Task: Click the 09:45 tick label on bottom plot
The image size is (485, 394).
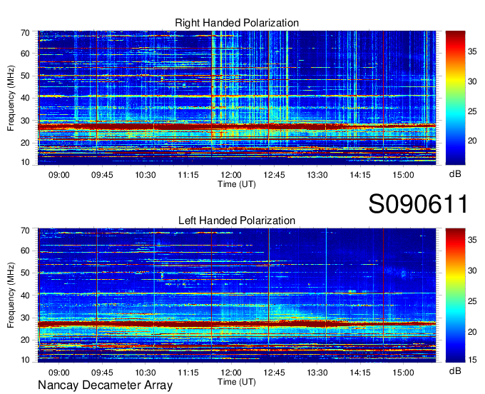Action: [102, 373]
